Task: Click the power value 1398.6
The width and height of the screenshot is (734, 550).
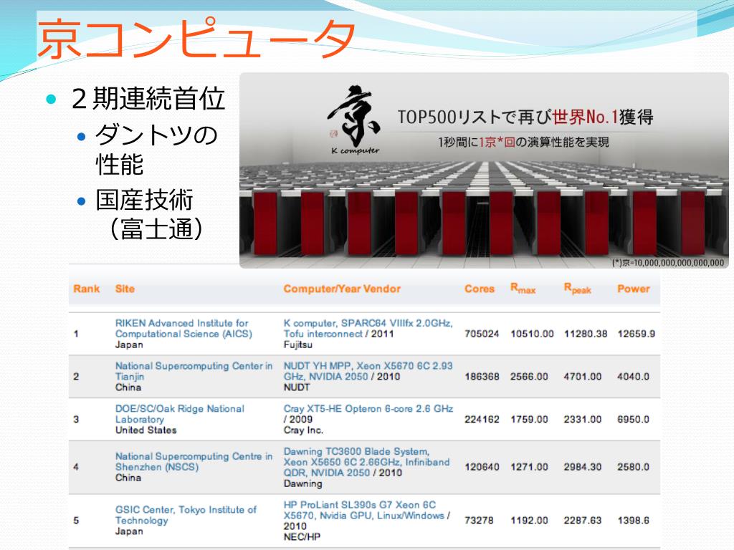Action: pyautogui.click(x=634, y=521)
